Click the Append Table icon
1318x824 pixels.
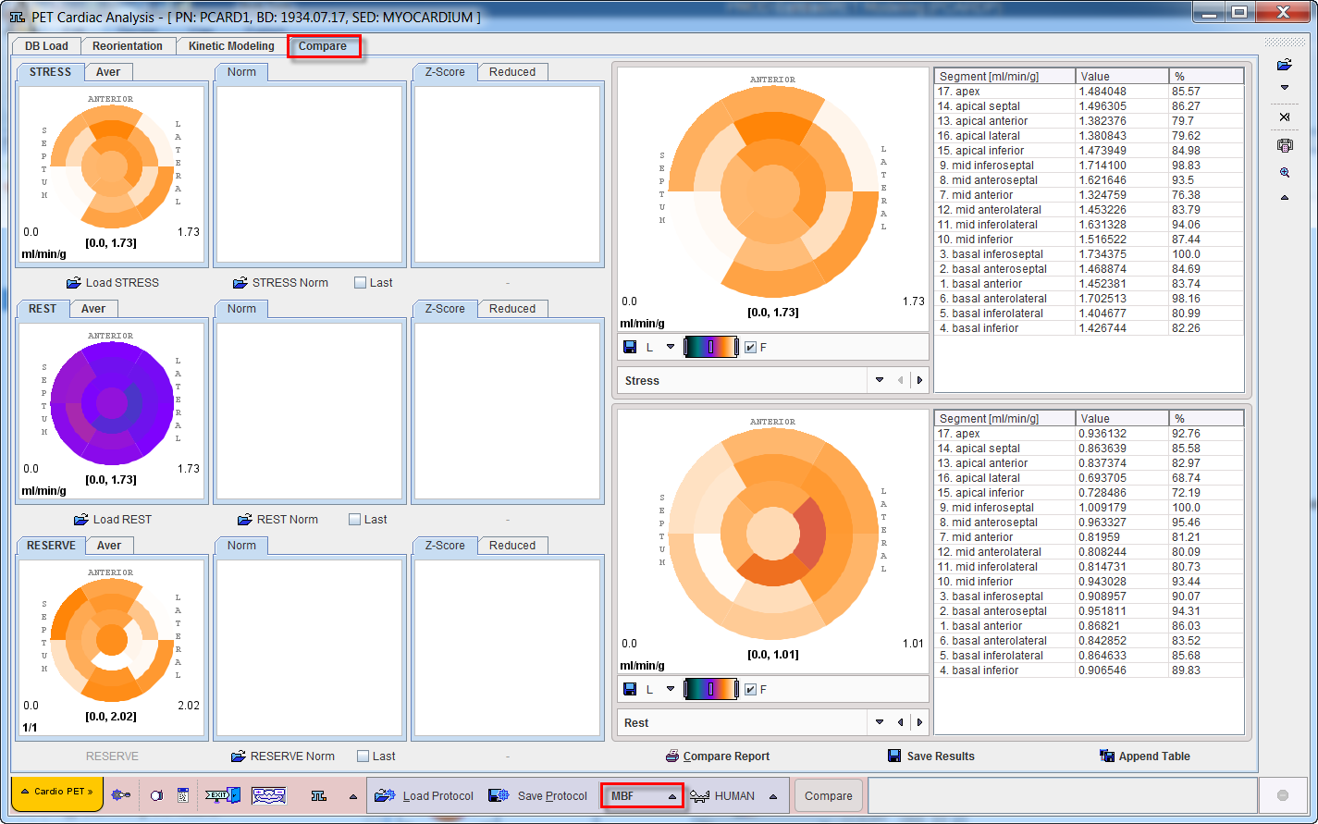(x=1107, y=756)
